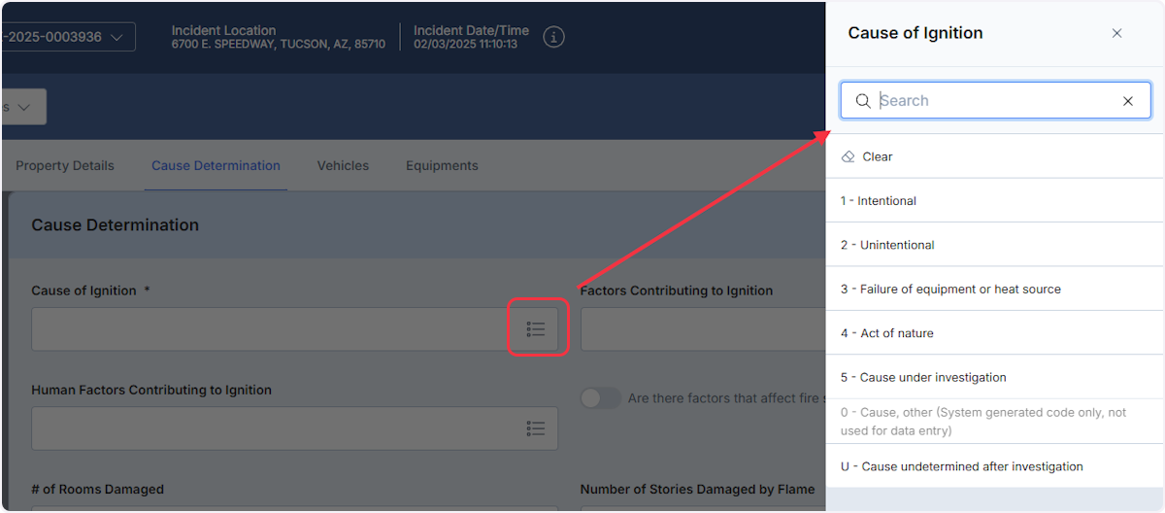Select 4 - Act of nature
The width and height of the screenshot is (1165, 513).
(x=995, y=333)
